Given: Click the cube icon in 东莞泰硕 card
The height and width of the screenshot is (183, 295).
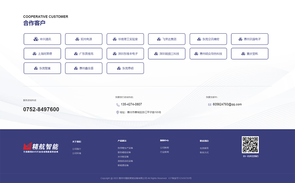Looking at the screenshot, I should [x=119, y=68].
